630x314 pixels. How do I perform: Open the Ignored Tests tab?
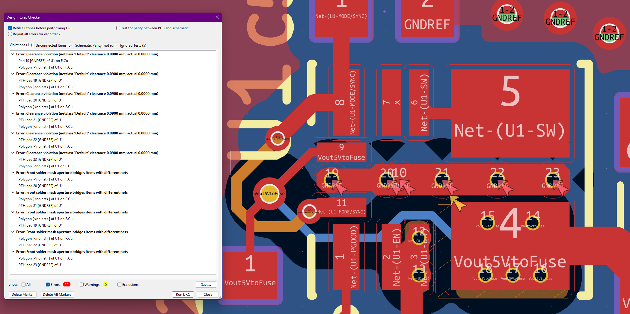[133, 45]
